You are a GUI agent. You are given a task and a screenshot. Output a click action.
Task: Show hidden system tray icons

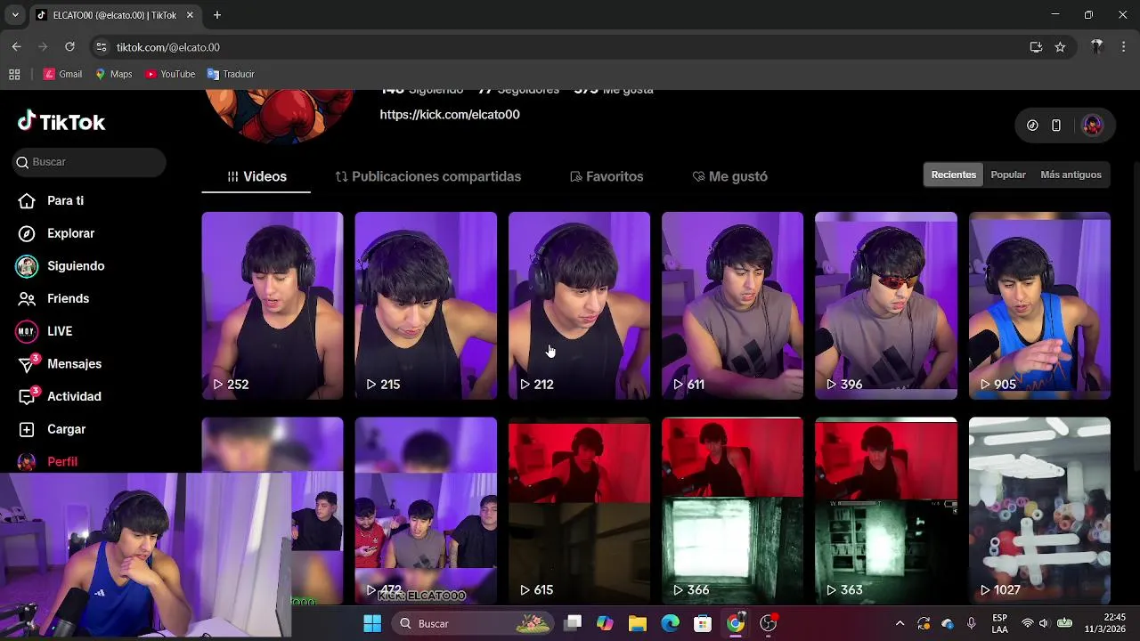click(x=900, y=623)
